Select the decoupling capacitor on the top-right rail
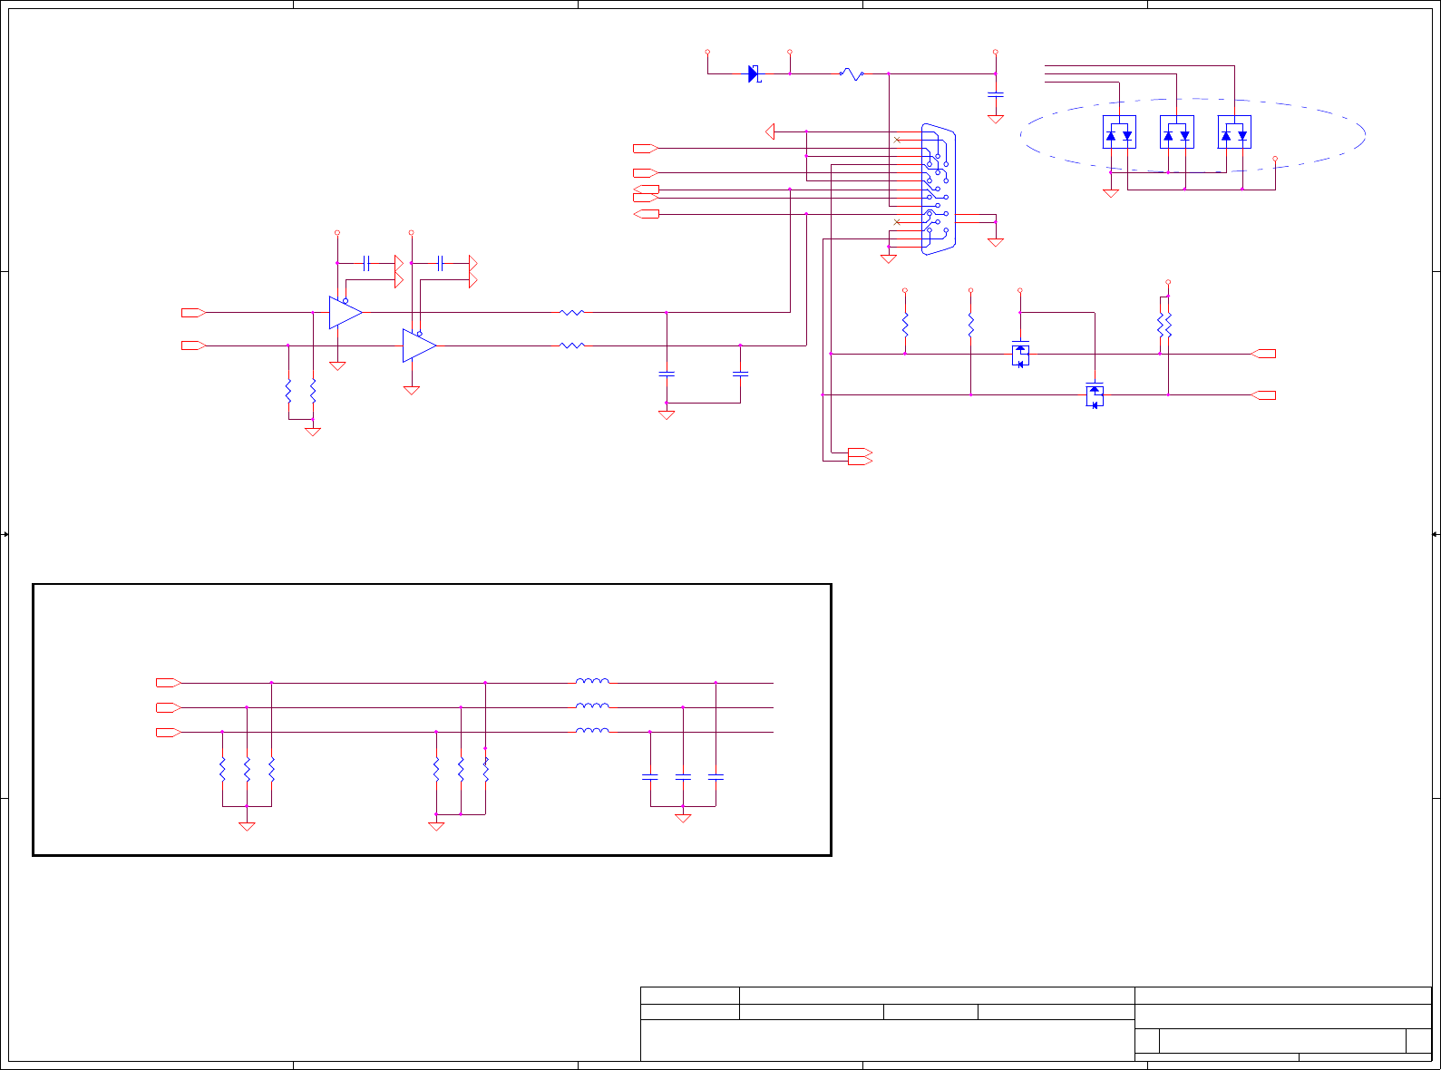 [x=996, y=94]
